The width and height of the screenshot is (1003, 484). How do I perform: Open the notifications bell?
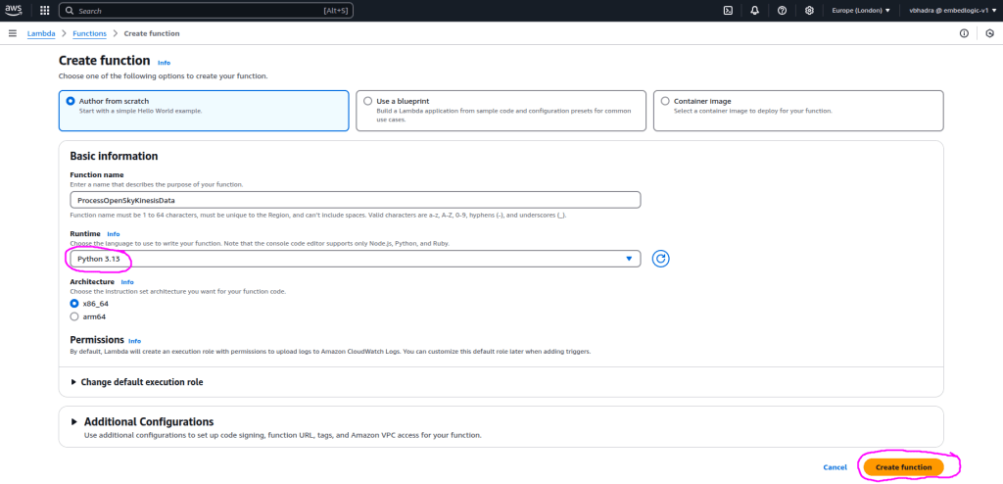pos(755,11)
